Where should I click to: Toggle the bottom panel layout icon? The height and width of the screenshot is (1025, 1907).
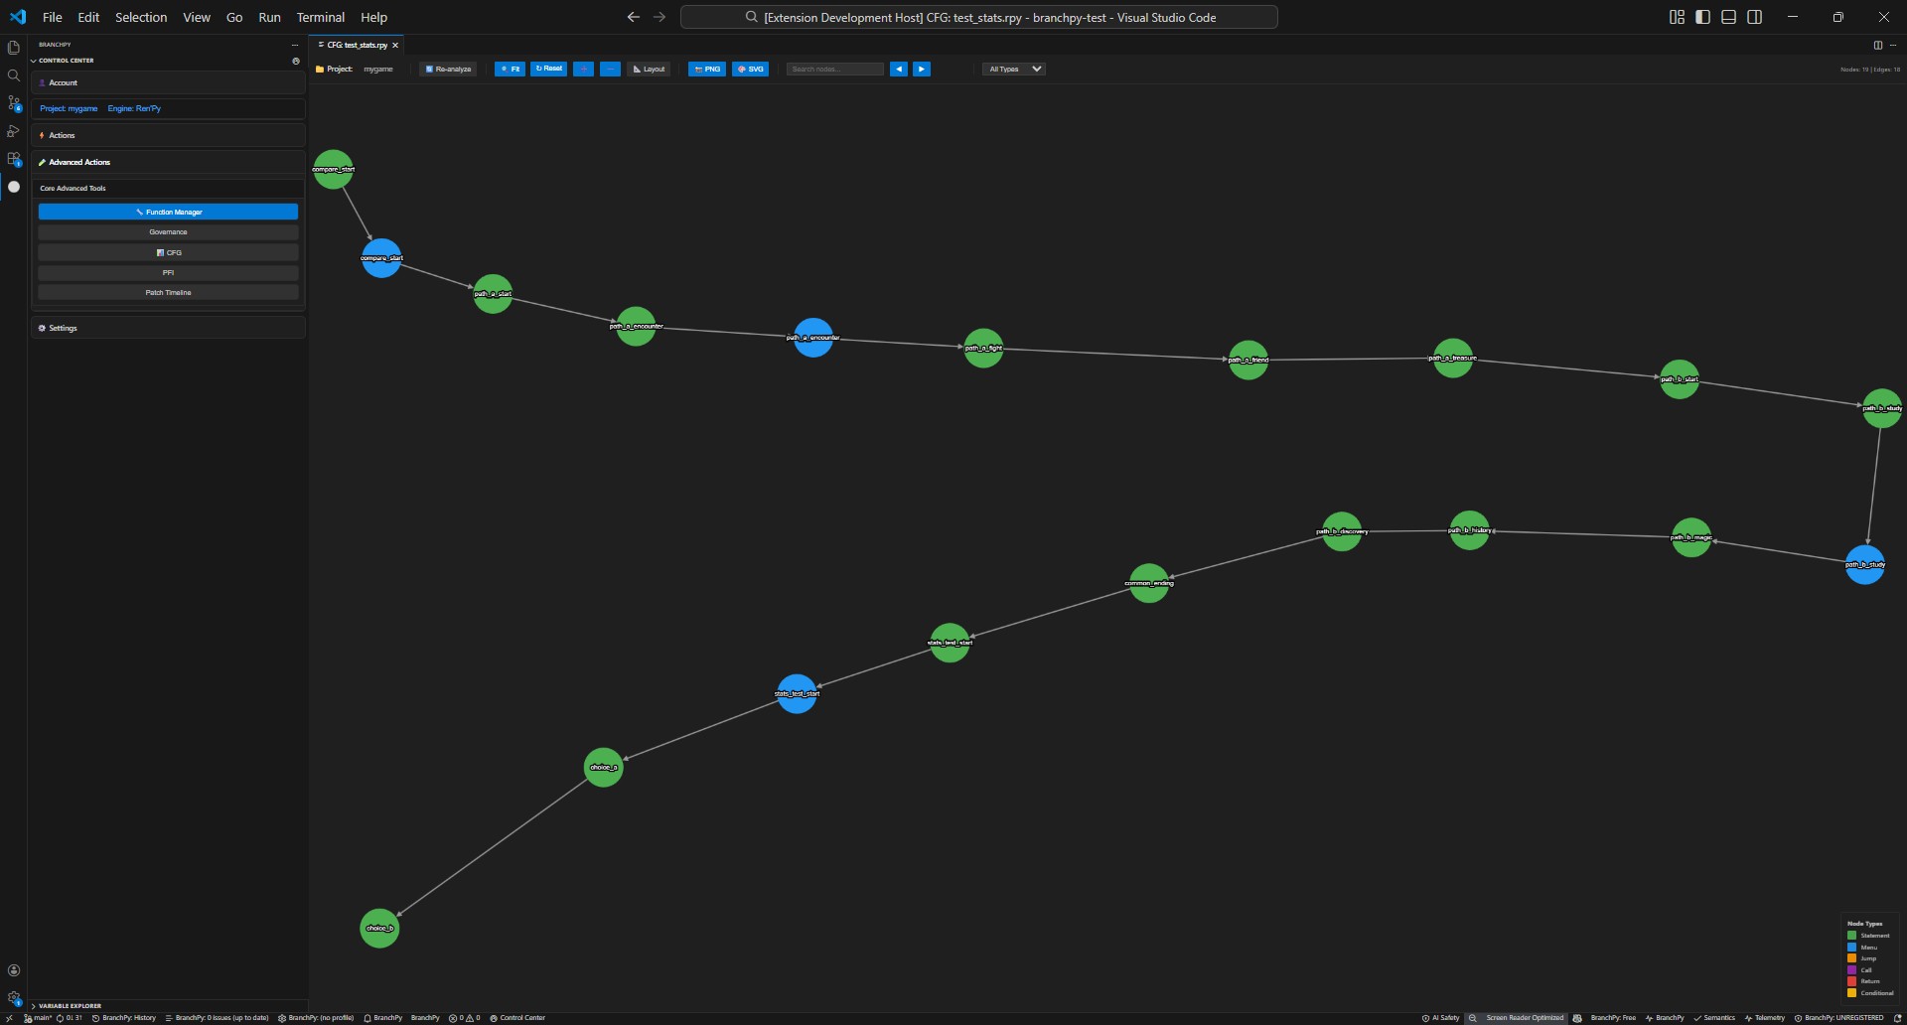pyautogui.click(x=1728, y=17)
